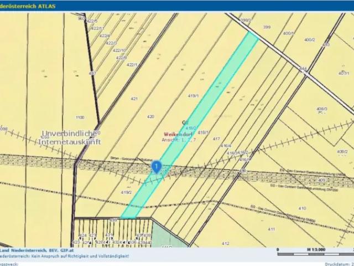Image resolution: width=354 pixels, height=266 pixels.
Task: Click parcel label 407/1
Action: tap(344, 73)
